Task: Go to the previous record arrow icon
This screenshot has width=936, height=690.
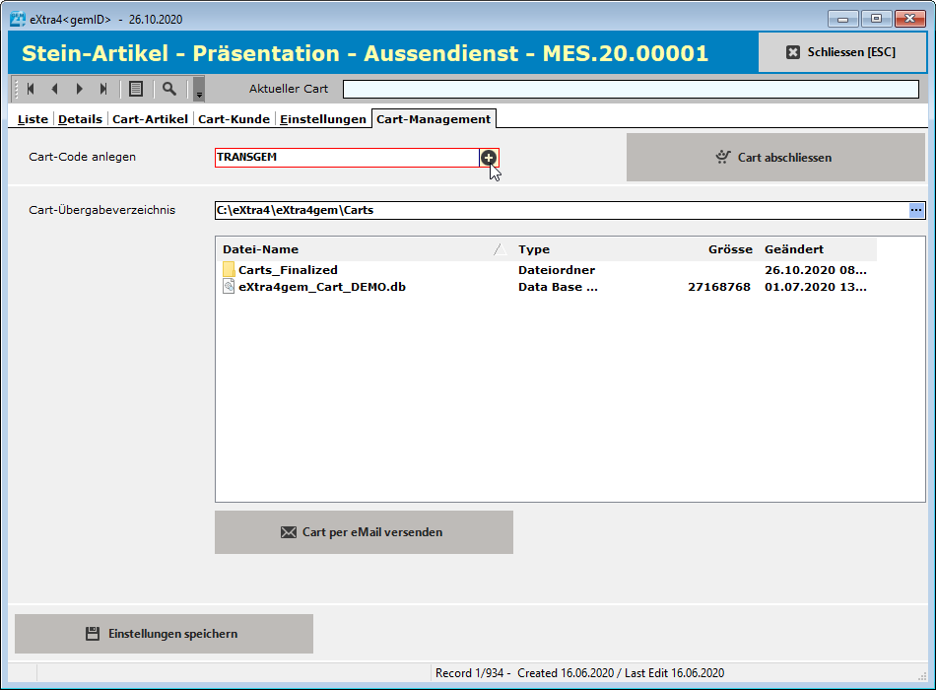Action: [55, 89]
